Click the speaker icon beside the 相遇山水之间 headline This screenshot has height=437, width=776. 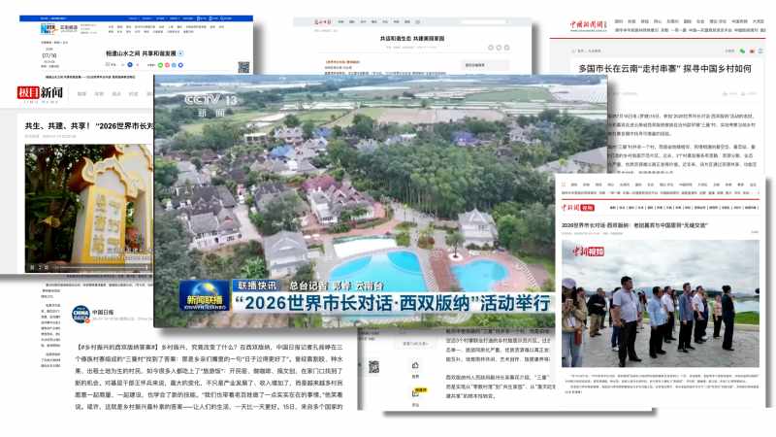click(x=180, y=53)
